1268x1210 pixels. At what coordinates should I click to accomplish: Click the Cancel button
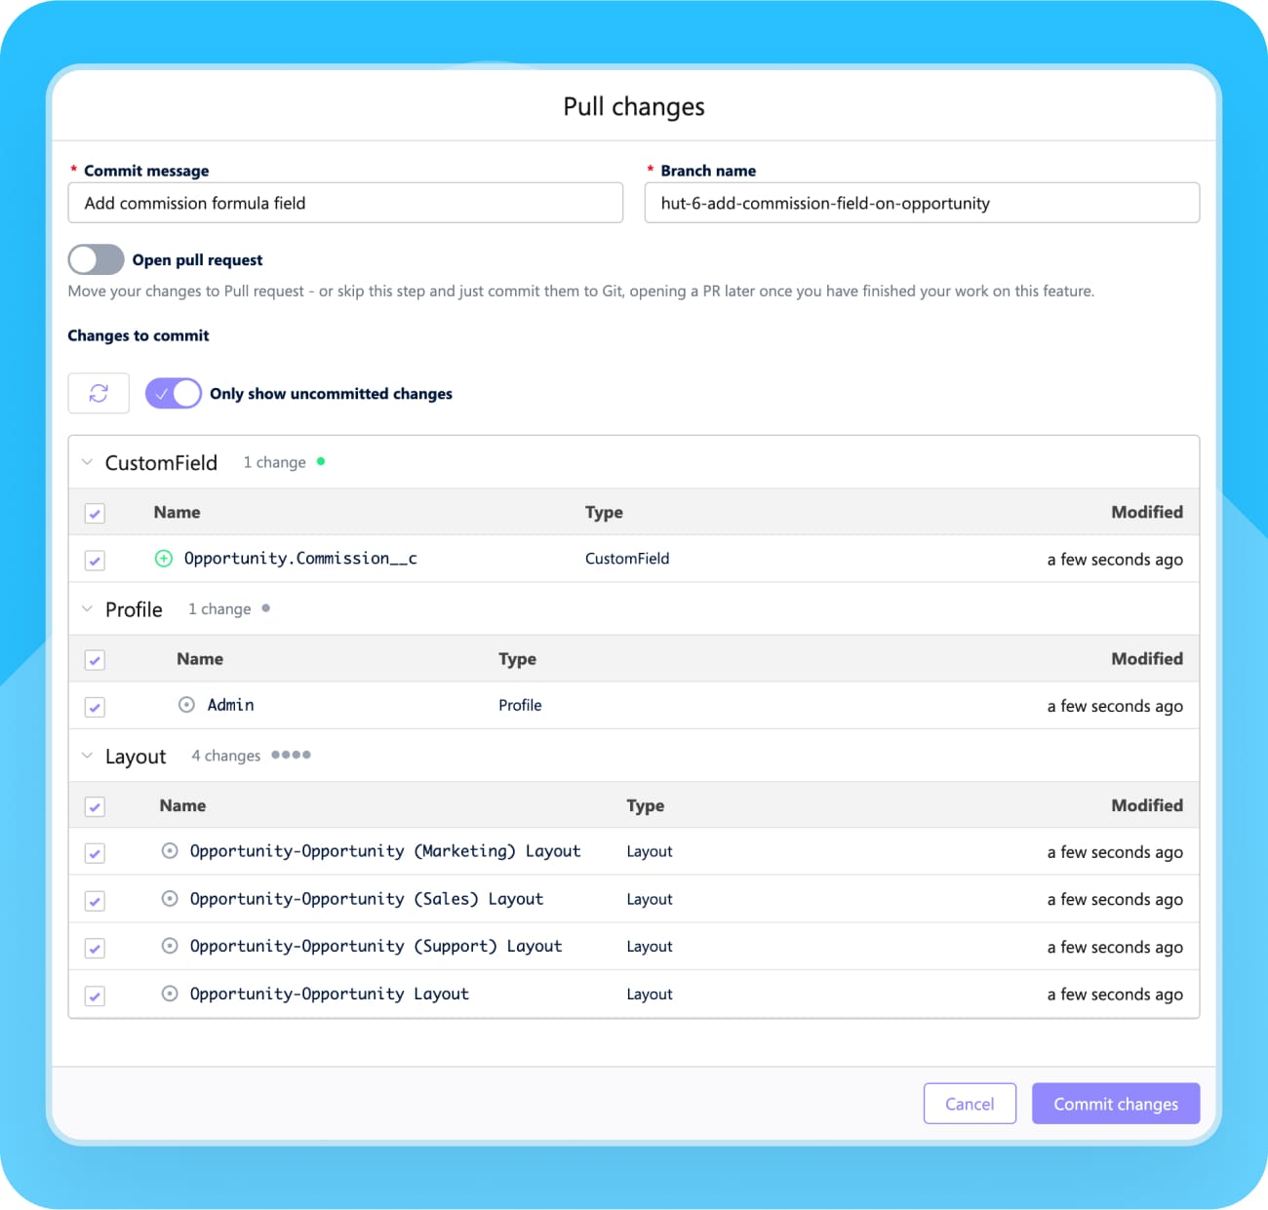tap(970, 1104)
